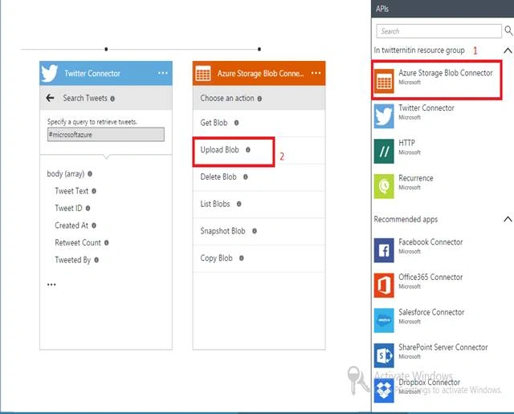Click the info icon beside body (array)
Viewport: 514px width, 414px height.
click(x=90, y=174)
